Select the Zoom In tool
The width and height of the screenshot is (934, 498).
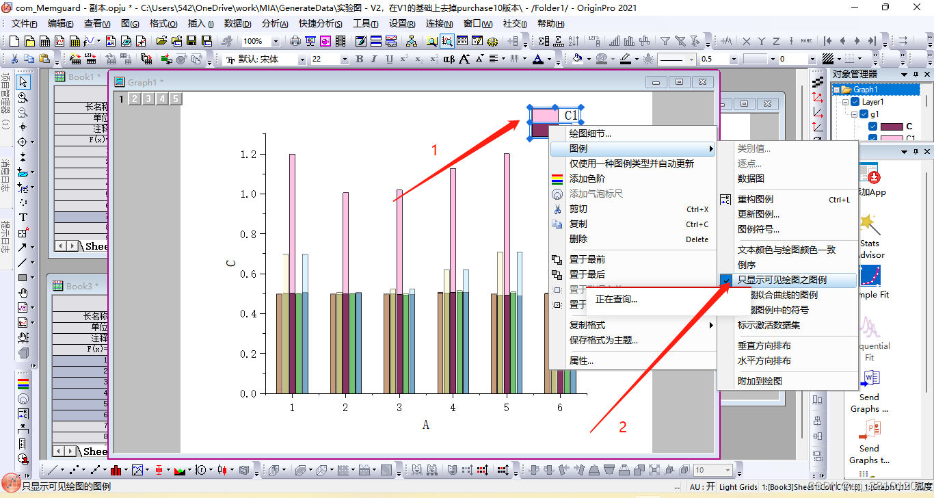pos(23,97)
